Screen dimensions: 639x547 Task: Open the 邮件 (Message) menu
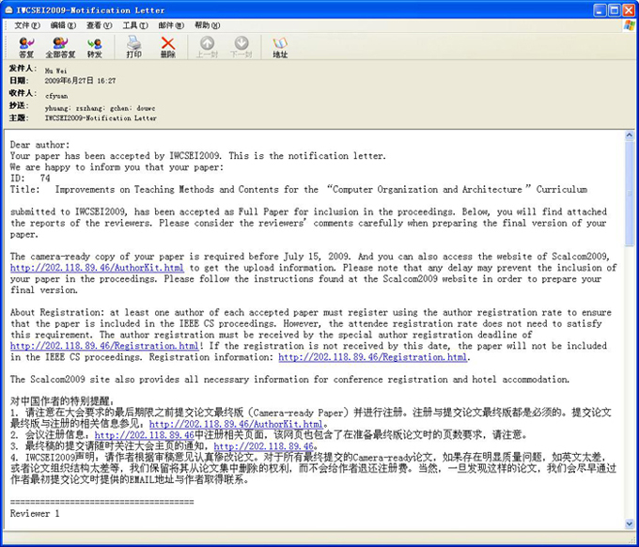[170, 24]
